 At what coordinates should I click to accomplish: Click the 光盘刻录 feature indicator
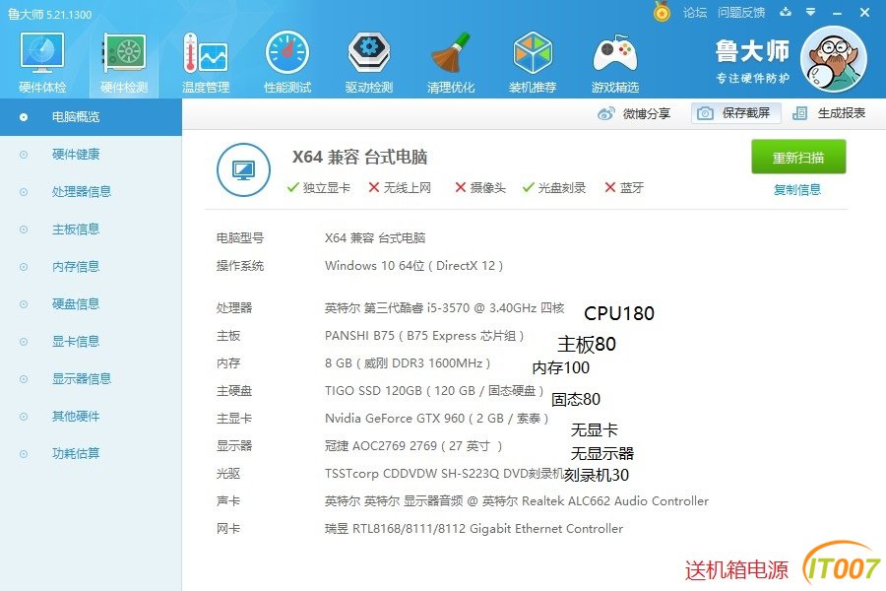pyautogui.click(x=554, y=188)
